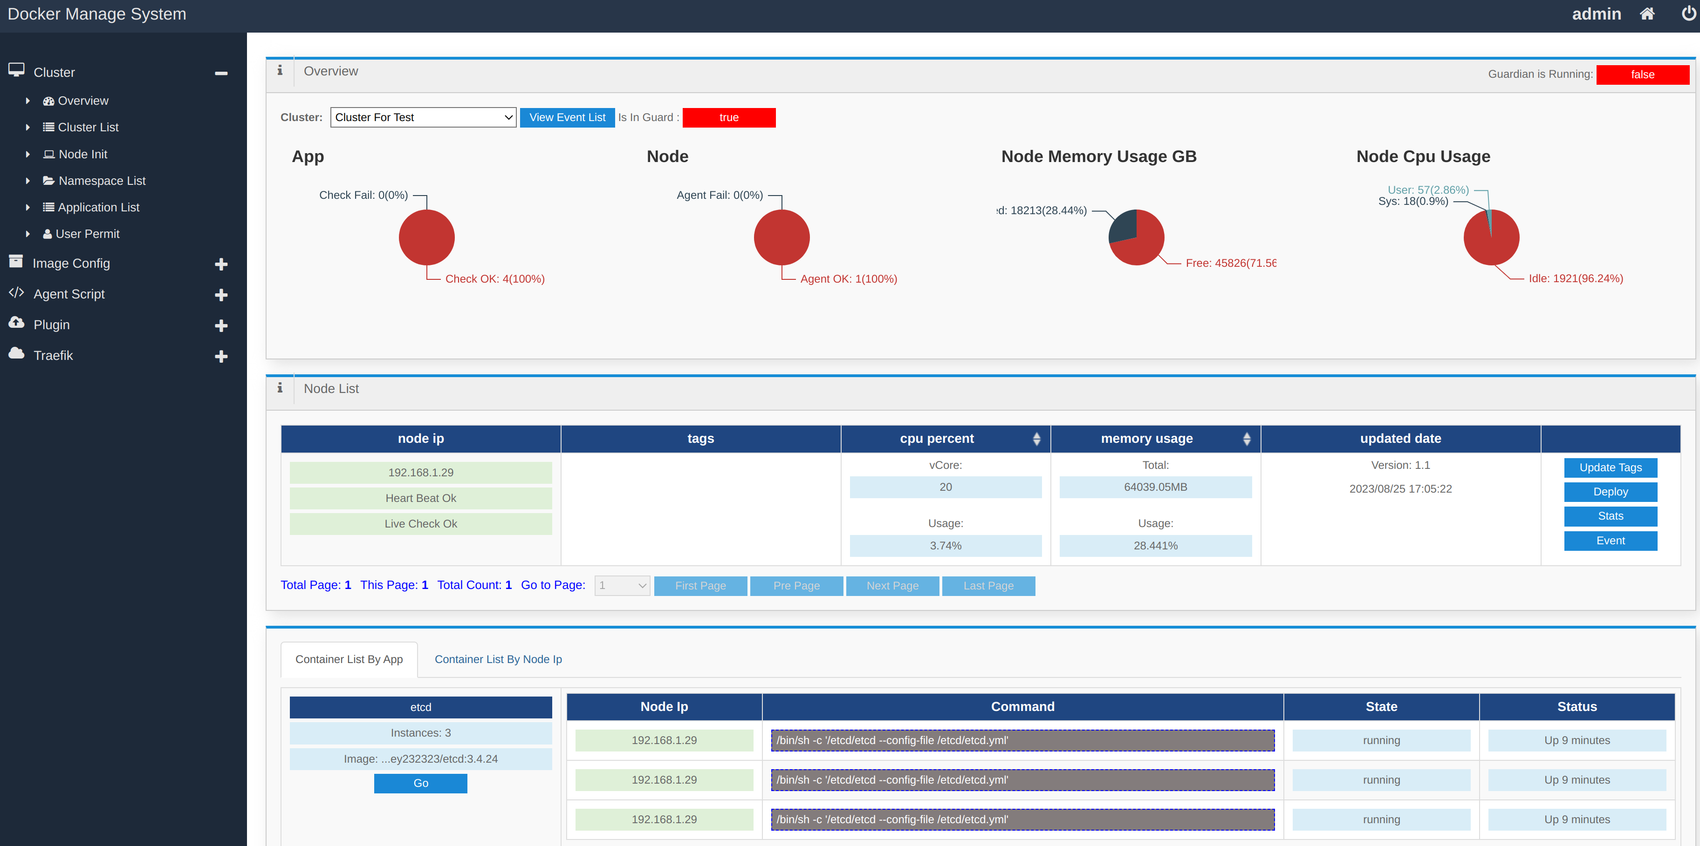1700x846 pixels.
Task: Click the red Guardian is Running false indicator
Action: click(x=1643, y=74)
